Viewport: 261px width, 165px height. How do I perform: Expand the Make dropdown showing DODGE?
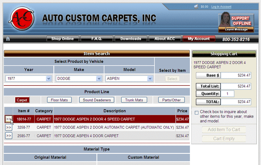click(79, 79)
